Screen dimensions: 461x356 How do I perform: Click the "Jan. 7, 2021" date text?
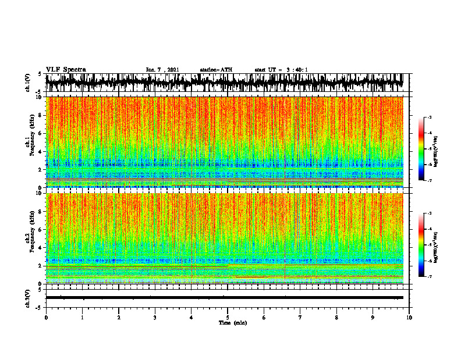click(x=162, y=70)
